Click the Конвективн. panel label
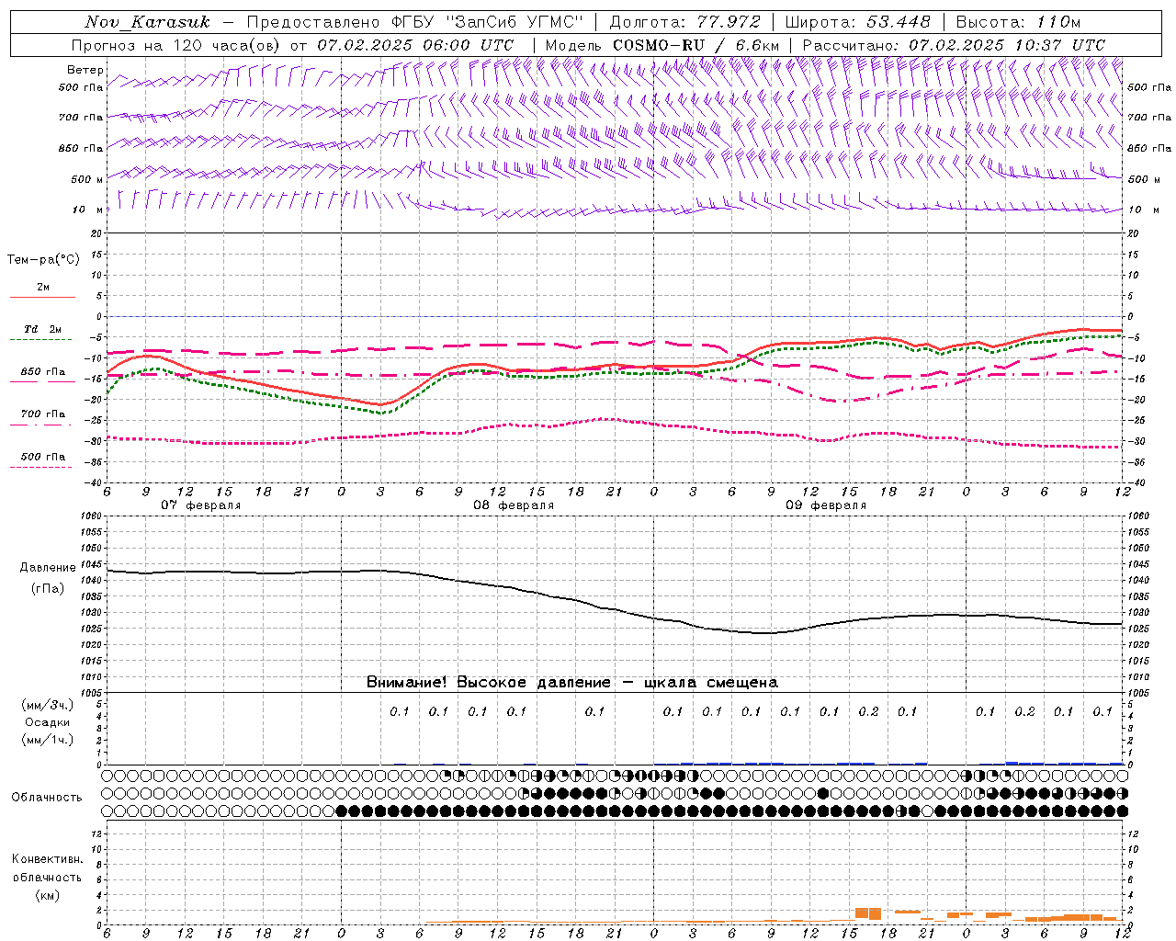The width and height of the screenshot is (1176, 941). 47,859
